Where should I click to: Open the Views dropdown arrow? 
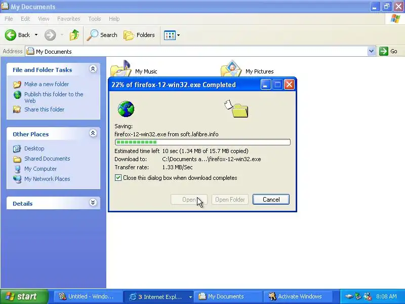tap(179, 35)
